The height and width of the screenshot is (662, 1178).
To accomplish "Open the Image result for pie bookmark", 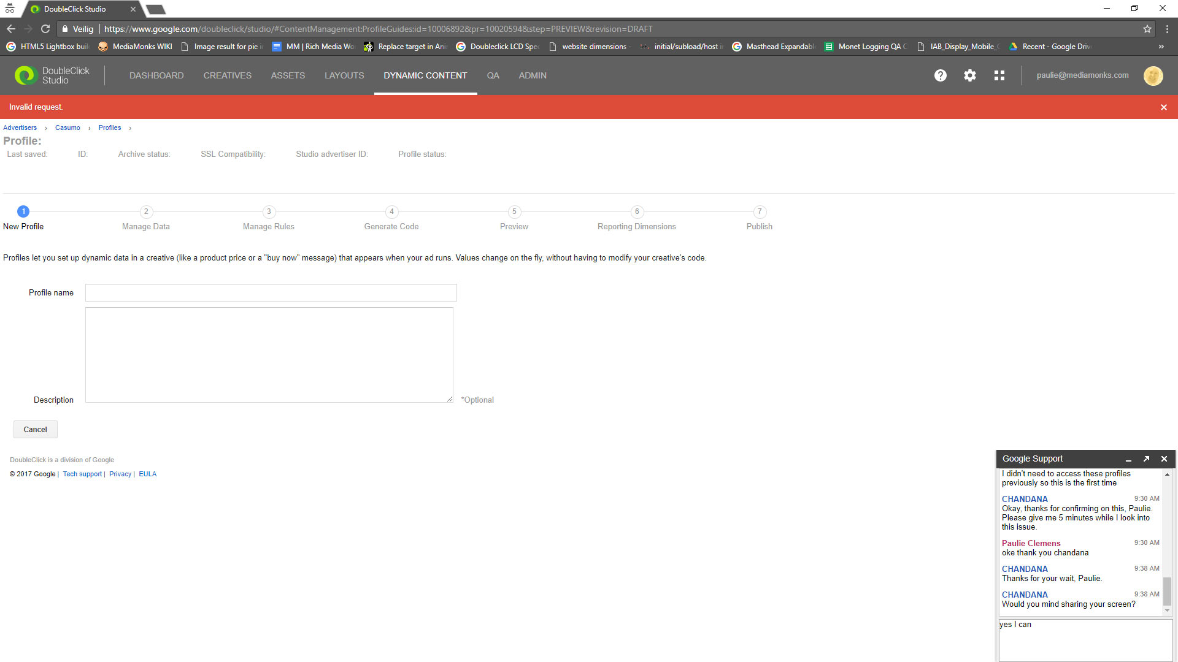I will [221, 47].
